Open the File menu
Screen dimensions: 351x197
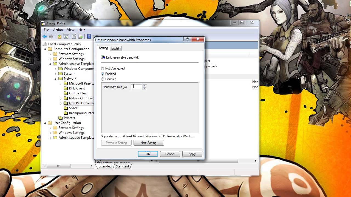[x=46, y=30]
